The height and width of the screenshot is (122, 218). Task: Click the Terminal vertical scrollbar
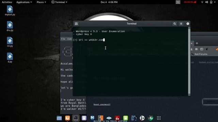189,61
